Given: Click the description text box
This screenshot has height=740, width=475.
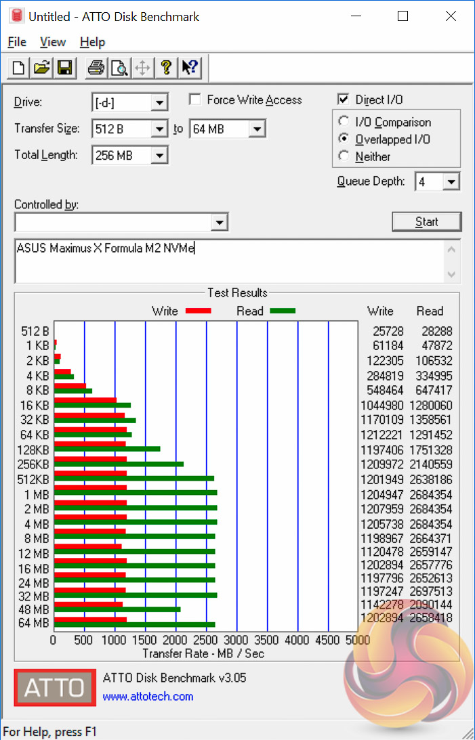Looking at the screenshot, I should tap(229, 261).
